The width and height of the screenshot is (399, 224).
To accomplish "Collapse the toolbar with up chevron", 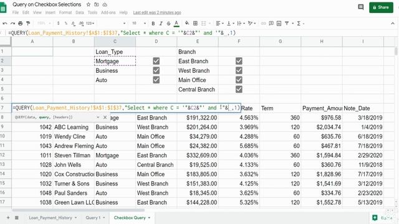I will point(393,24).
